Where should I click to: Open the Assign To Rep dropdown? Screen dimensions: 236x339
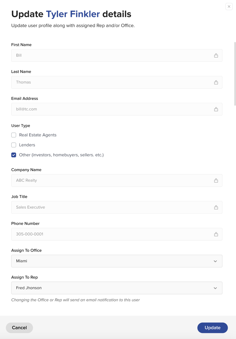pyautogui.click(x=116, y=288)
